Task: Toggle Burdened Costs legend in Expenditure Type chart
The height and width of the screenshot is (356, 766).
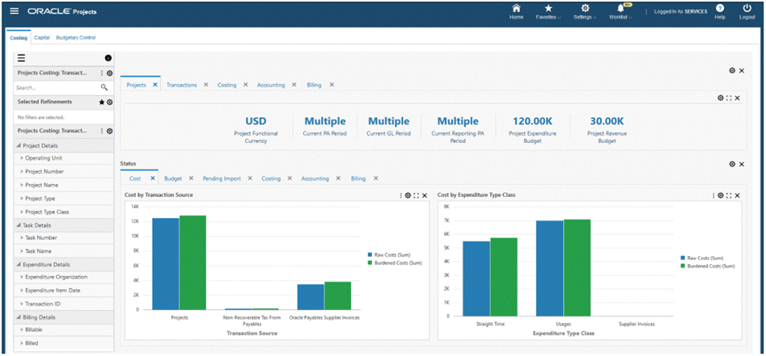Action: tap(708, 266)
